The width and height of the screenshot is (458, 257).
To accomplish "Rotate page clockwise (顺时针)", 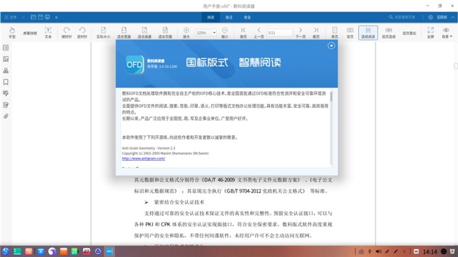I will (67, 33).
